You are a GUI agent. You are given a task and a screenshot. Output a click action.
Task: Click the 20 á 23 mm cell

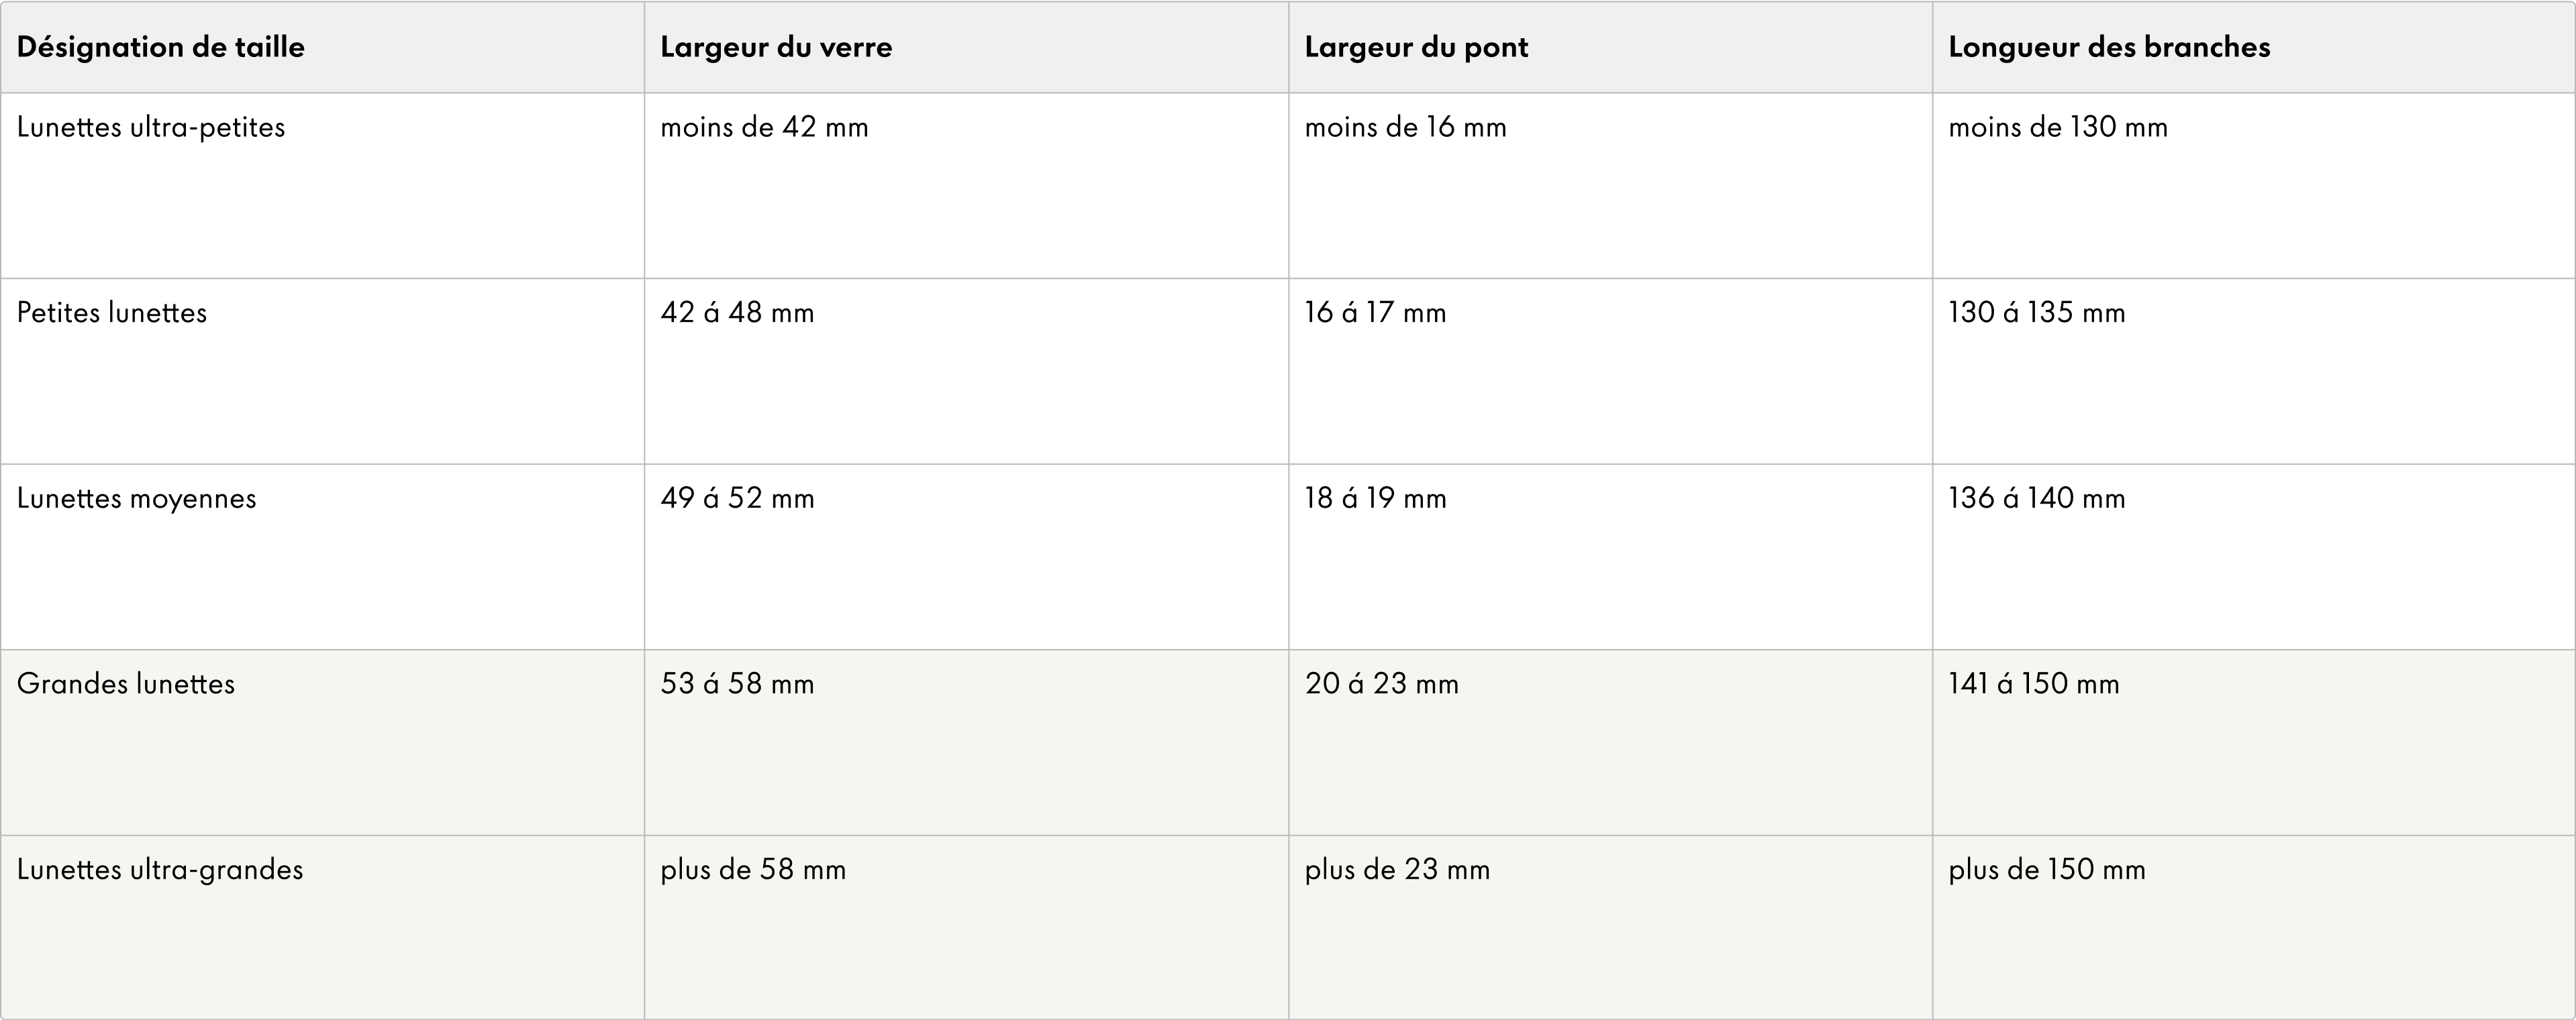tap(1381, 684)
